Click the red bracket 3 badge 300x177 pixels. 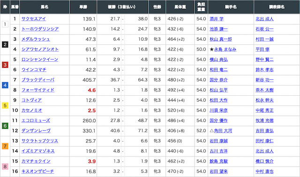(5, 65)
